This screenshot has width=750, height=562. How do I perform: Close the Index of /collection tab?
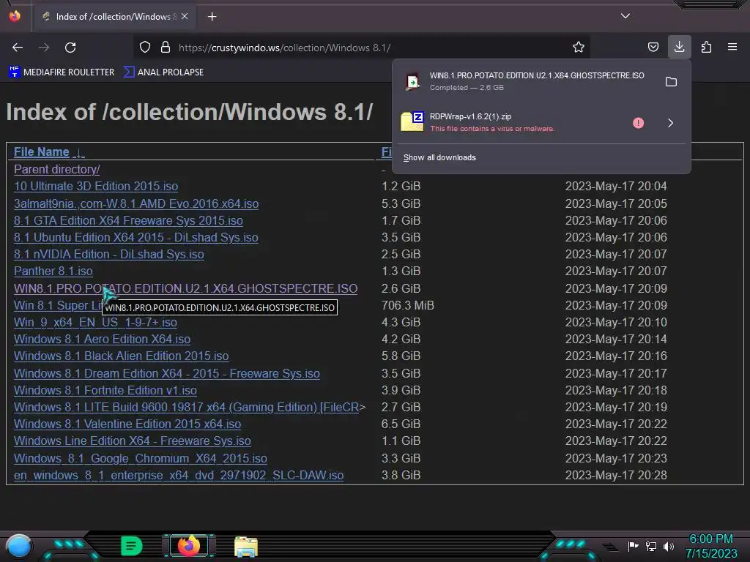185,16
